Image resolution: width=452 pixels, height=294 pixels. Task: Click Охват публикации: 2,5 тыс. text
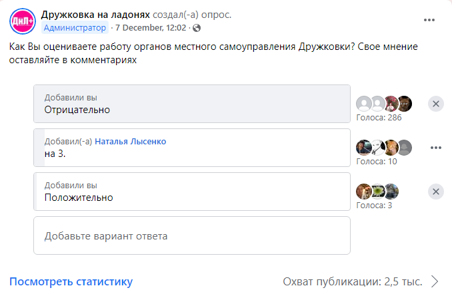353,281
